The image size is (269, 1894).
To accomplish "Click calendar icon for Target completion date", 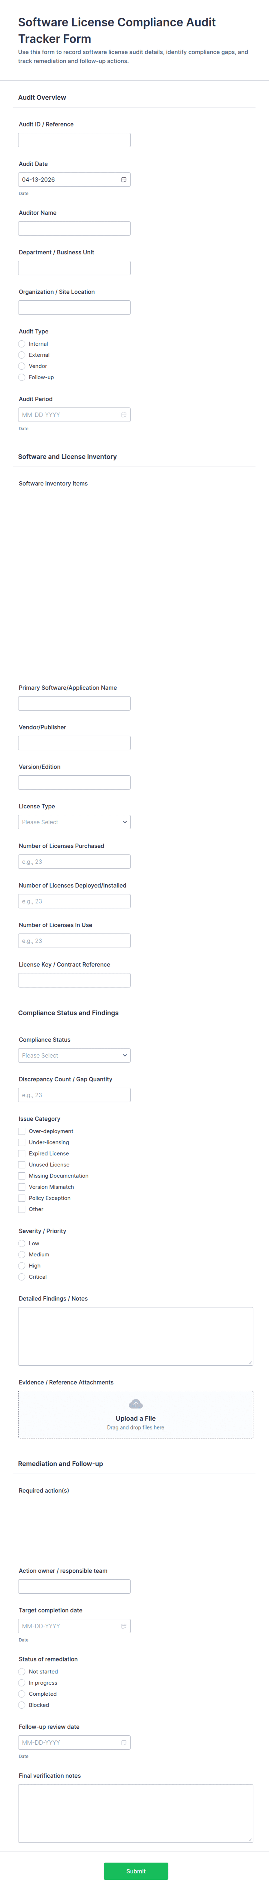I will (x=123, y=1625).
